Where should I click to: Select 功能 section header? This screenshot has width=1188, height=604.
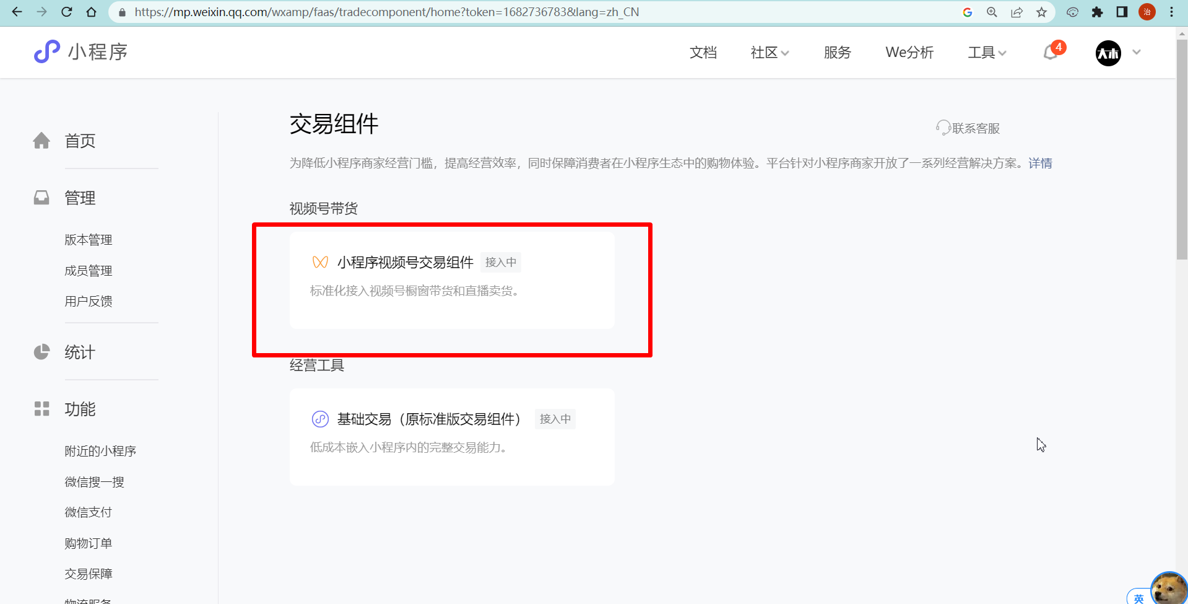click(x=80, y=409)
